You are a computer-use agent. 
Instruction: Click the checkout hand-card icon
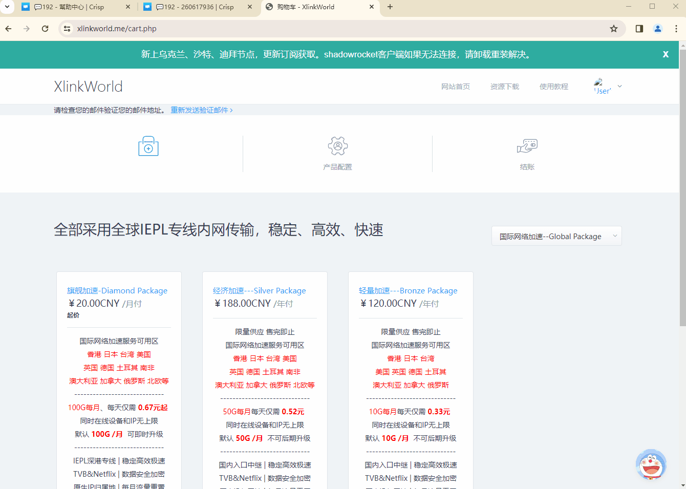coord(527,146)
